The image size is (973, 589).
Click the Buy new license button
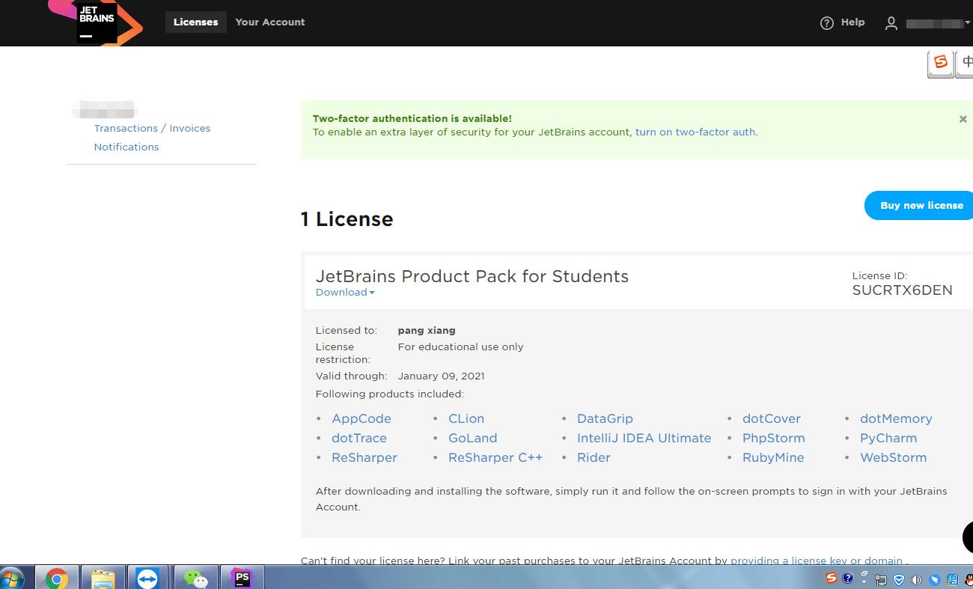921,206
